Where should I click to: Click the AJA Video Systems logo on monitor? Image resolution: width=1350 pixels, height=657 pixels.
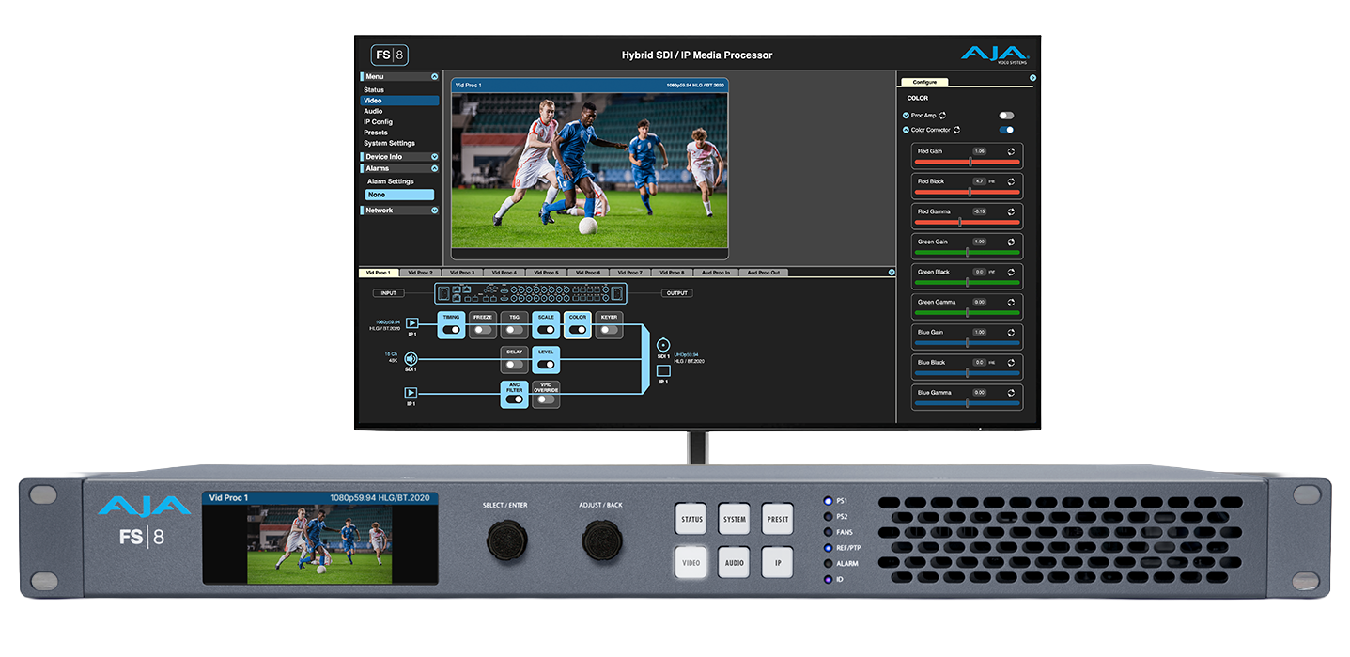tap(994, 55)
